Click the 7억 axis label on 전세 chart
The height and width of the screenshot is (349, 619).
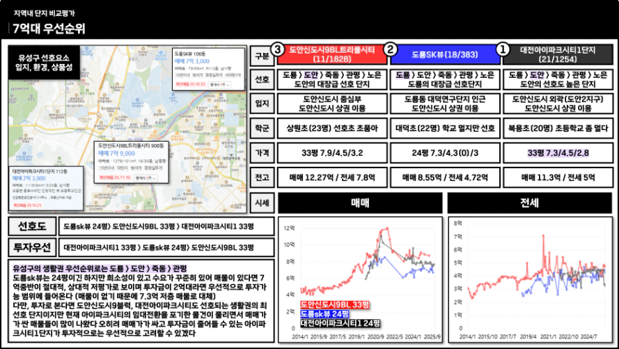[458, 236]
